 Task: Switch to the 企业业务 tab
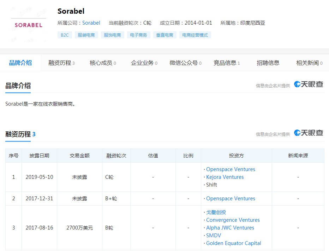click(x=144, y=63)
